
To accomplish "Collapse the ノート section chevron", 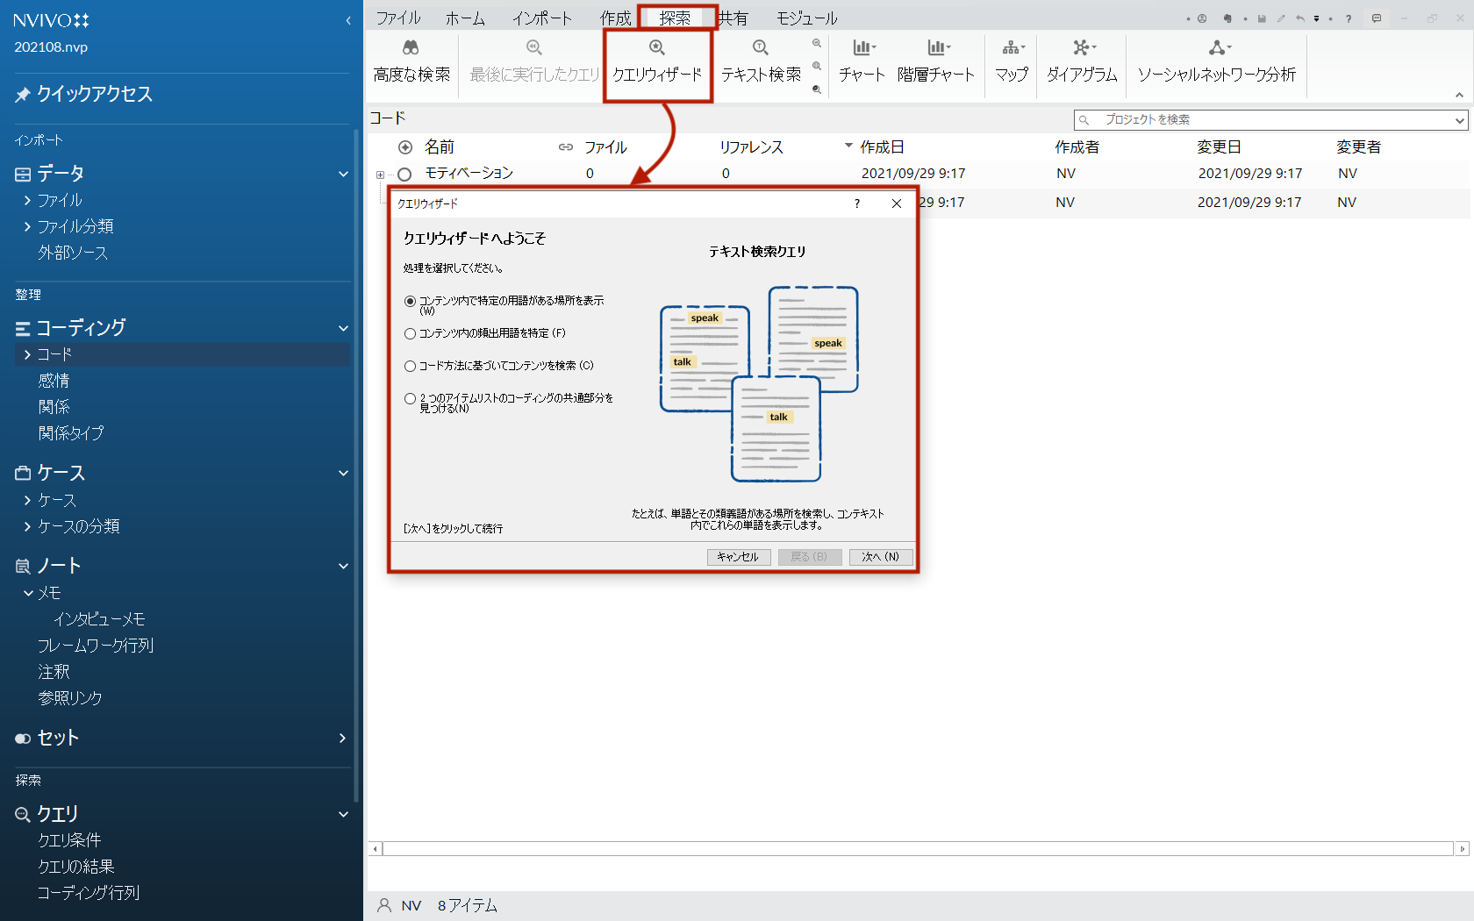I will coord(344,566).
